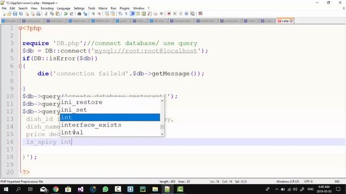The height and width of the screenshot is (194, 346).
Task: Open Visual Studio from the taskbar
Action: pyautogui.click(x=81, y=189)
